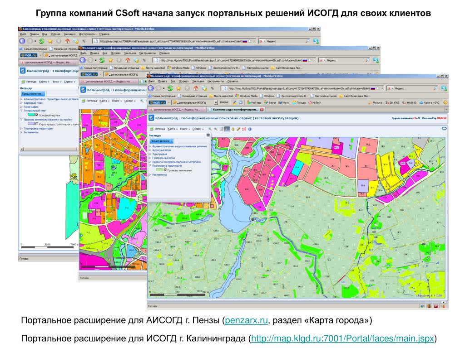Open Файл menu in front Firefox window
The image size is (465, 348).
point(152,81)
